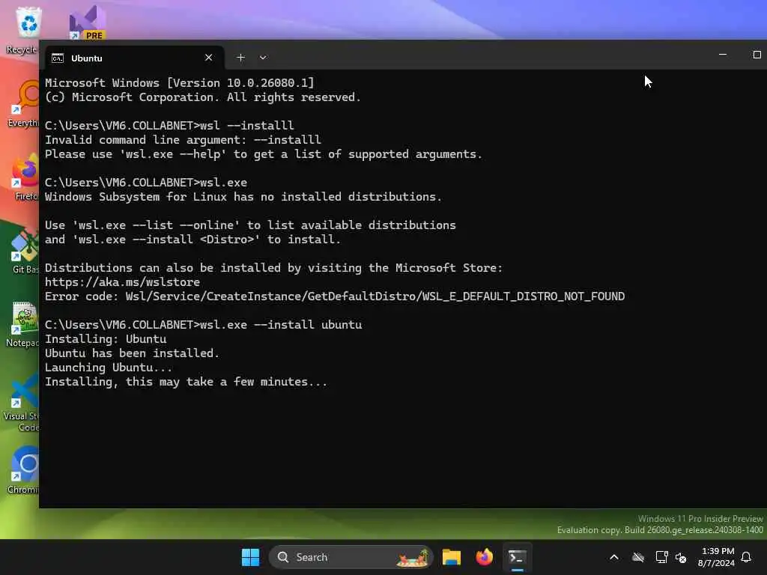
Task: Open a new terminal tab
Action: click(x=240, y=58)
